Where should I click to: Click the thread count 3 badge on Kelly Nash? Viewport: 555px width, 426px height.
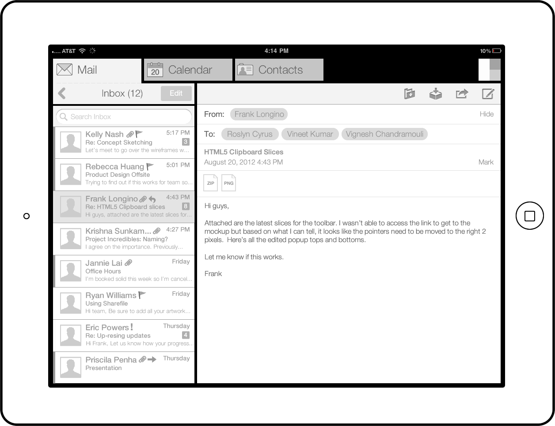click(186, 142)
